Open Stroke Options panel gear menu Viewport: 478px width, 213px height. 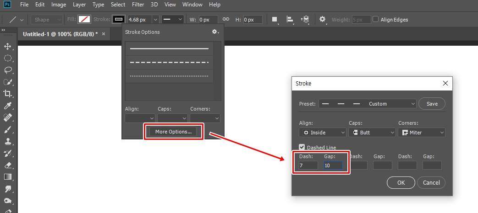click(215, 32)
